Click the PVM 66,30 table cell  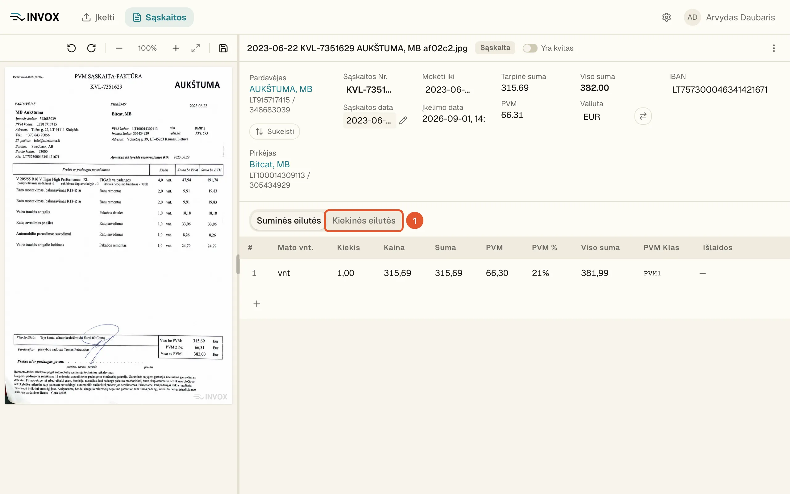click(497, 273)
